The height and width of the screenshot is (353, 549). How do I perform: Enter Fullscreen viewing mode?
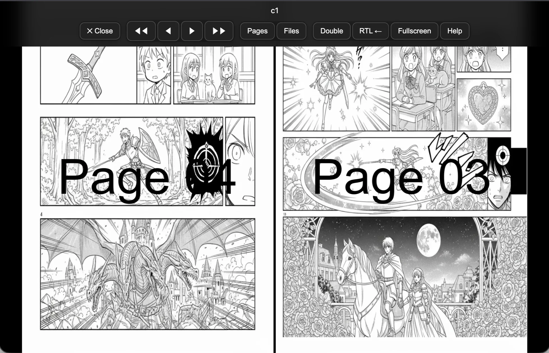414,31
